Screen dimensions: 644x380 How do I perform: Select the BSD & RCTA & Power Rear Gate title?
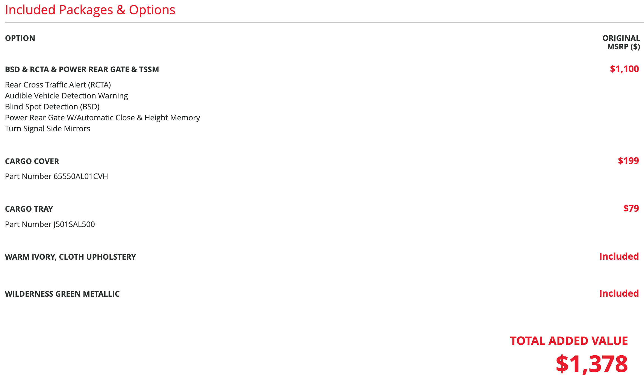82,69
